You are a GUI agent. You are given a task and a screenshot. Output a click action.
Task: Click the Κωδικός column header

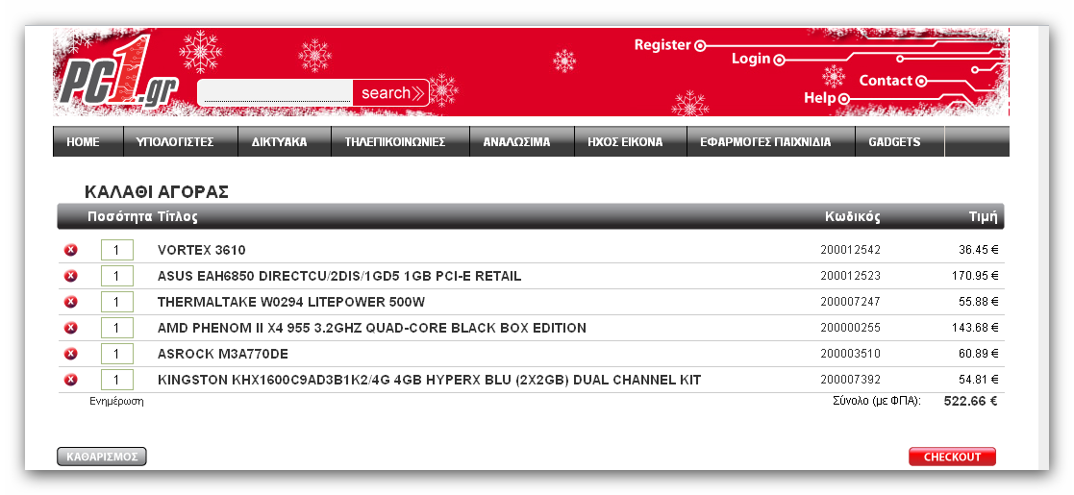click(x=853, y=217)
